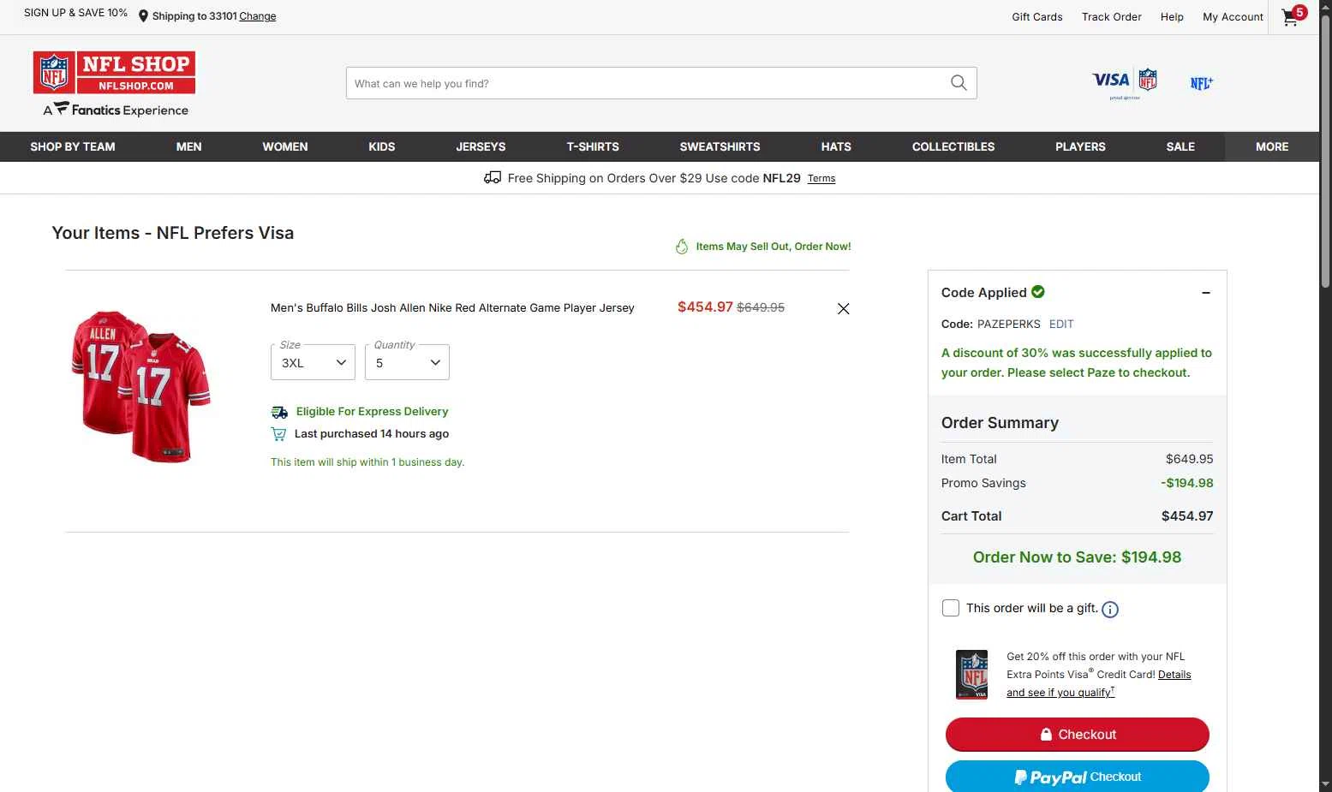Expand the More menu

pos(1272,146)
